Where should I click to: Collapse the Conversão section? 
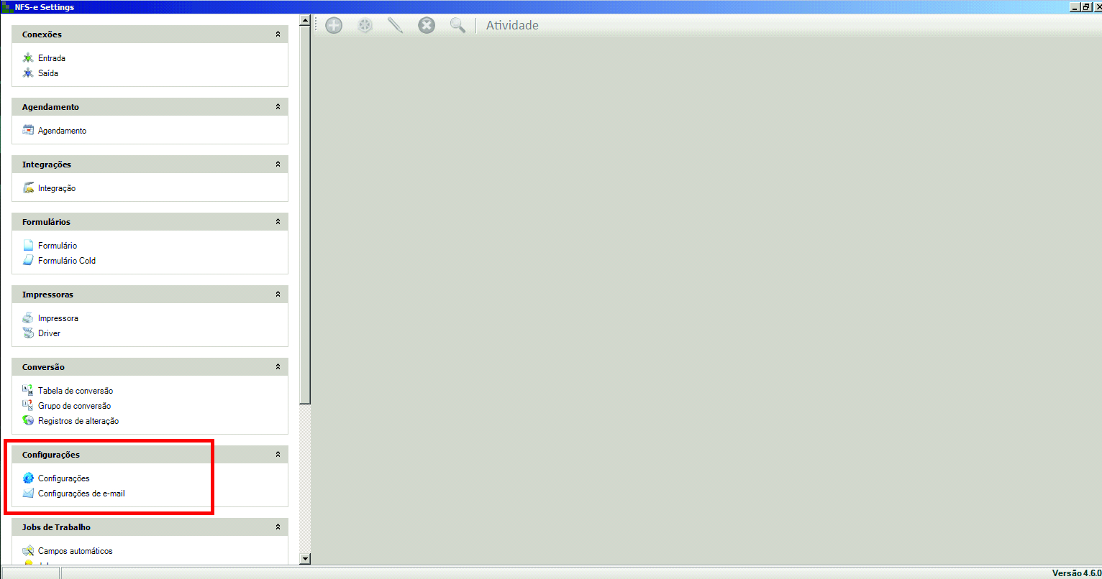(278, 367)
